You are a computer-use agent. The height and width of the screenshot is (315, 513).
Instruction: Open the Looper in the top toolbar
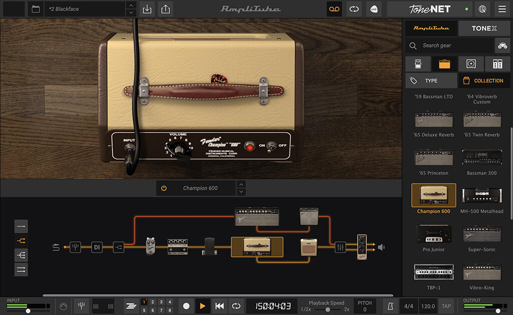click(334, 9)
